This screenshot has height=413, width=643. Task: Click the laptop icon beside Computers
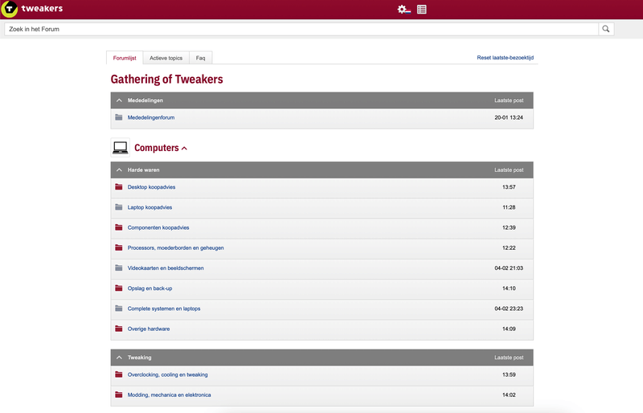point(120,148)
